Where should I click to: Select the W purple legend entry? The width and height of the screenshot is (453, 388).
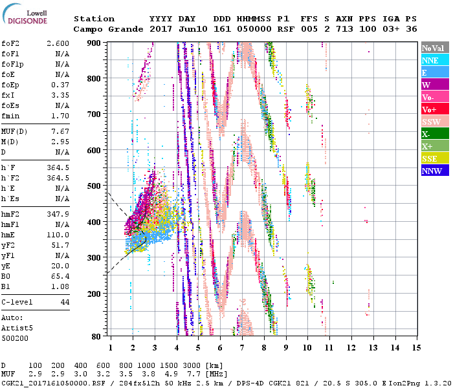(x=434, y=85)
